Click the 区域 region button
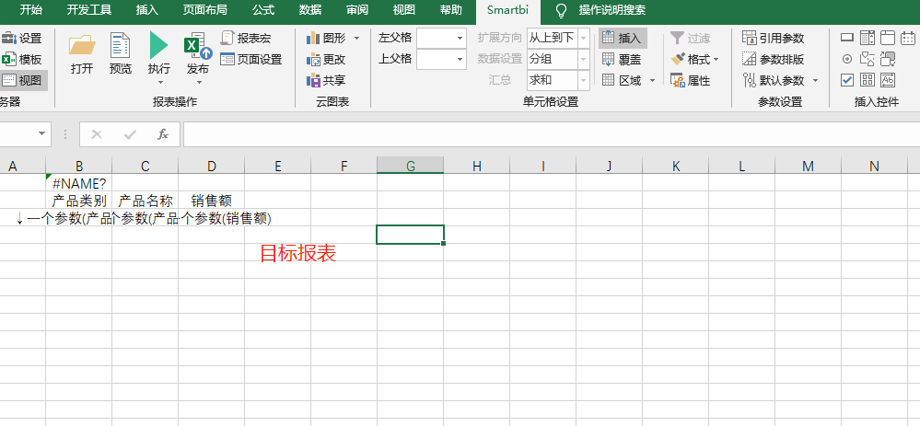The height and width of the screenshot is (426, 920). (623, 81)
